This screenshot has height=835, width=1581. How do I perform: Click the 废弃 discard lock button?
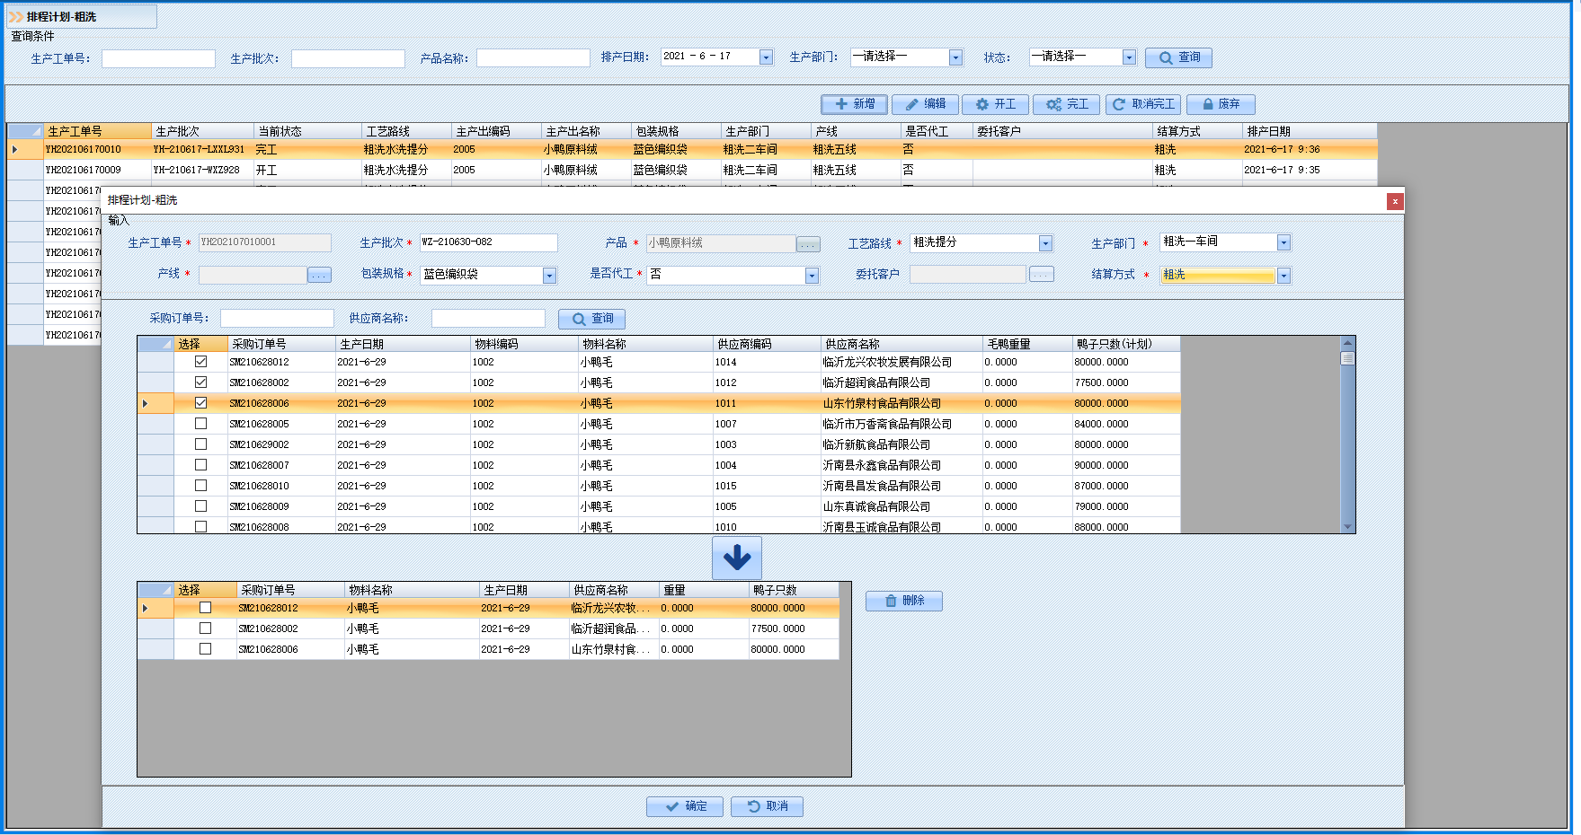coord(1221,104)
